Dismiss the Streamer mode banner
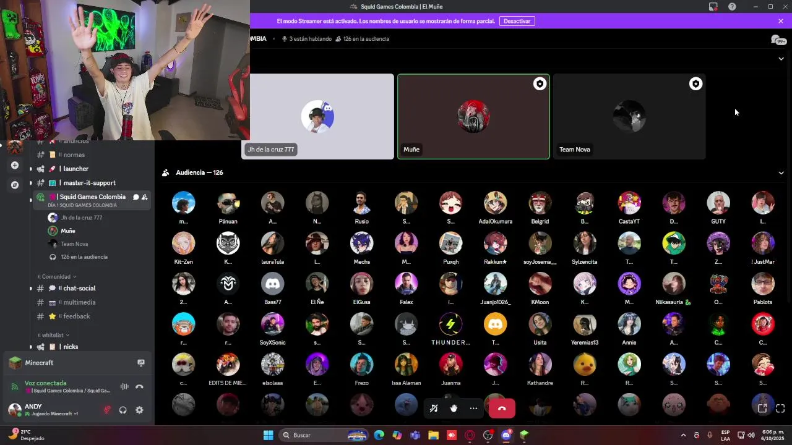 point(781,21)
